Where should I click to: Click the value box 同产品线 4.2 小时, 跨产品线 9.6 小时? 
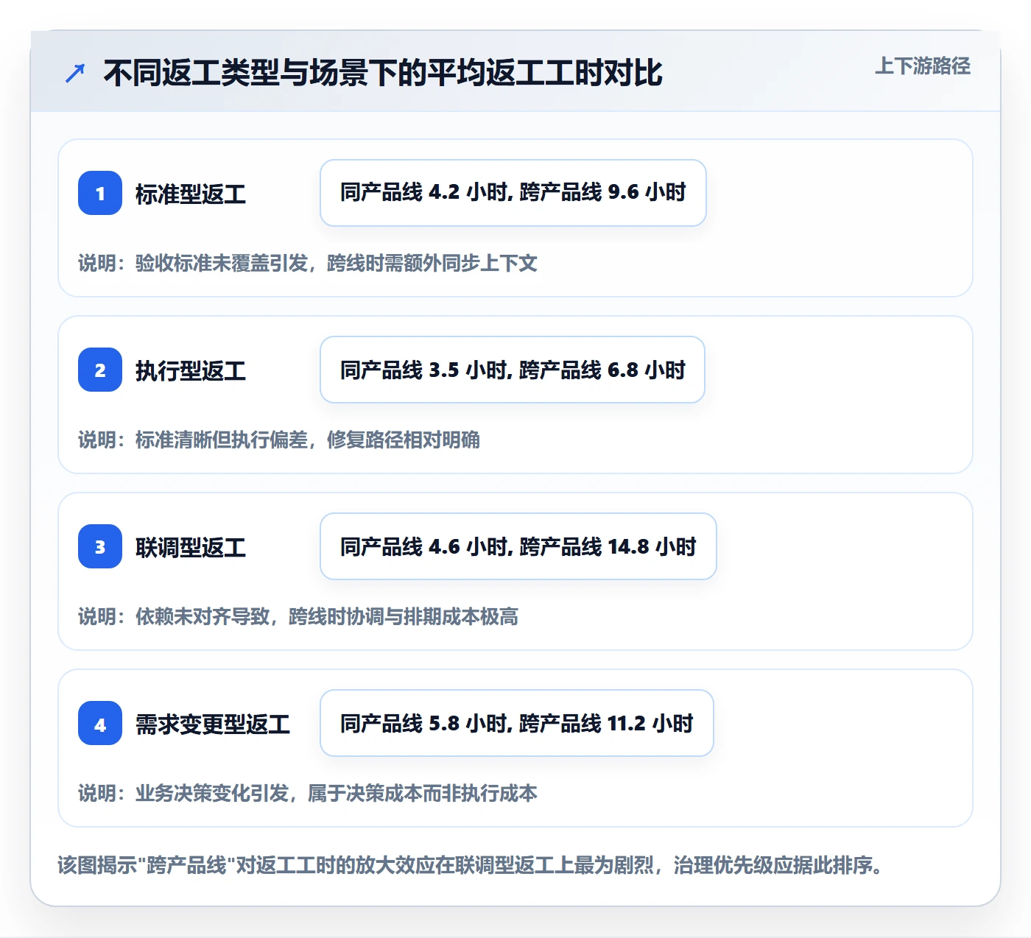click(513, 193)
